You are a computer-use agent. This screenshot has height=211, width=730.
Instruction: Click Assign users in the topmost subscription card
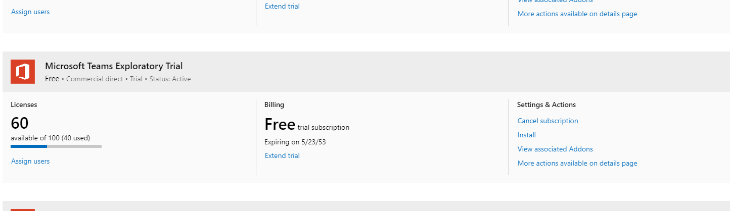[30, 12]
